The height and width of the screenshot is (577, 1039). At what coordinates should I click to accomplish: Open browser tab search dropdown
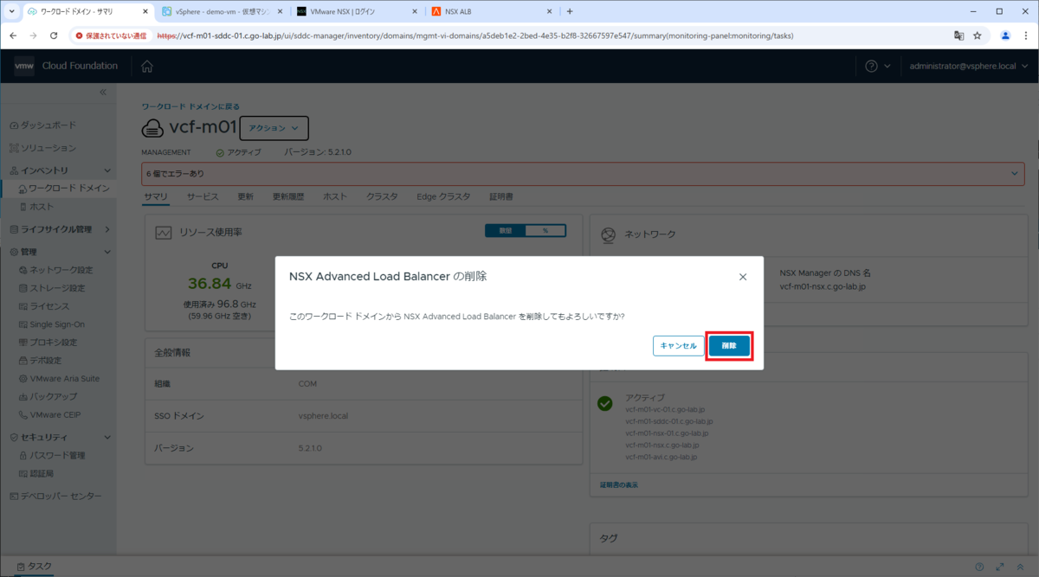(x=10, y=11)
